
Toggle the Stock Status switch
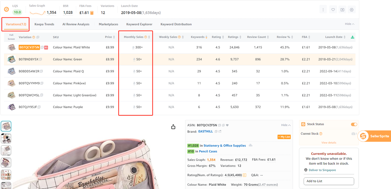(x=354, y=124)
